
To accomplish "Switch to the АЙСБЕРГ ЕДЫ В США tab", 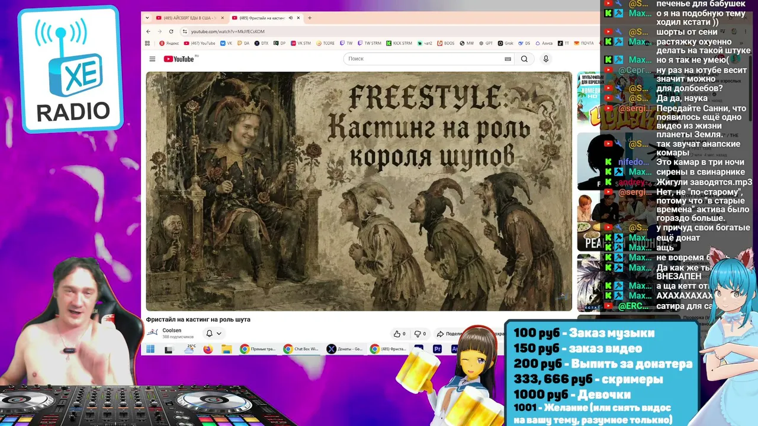I will pos(189,18).
